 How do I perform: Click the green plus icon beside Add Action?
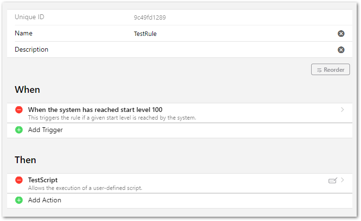[19, 200]
